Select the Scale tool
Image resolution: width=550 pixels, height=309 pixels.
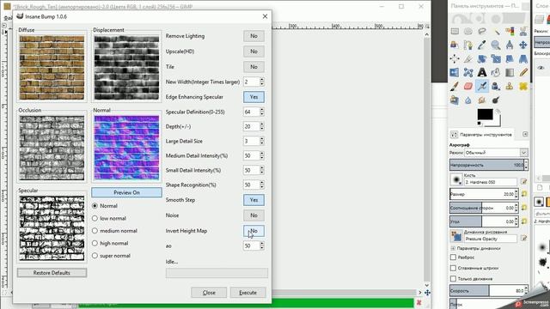496,59
